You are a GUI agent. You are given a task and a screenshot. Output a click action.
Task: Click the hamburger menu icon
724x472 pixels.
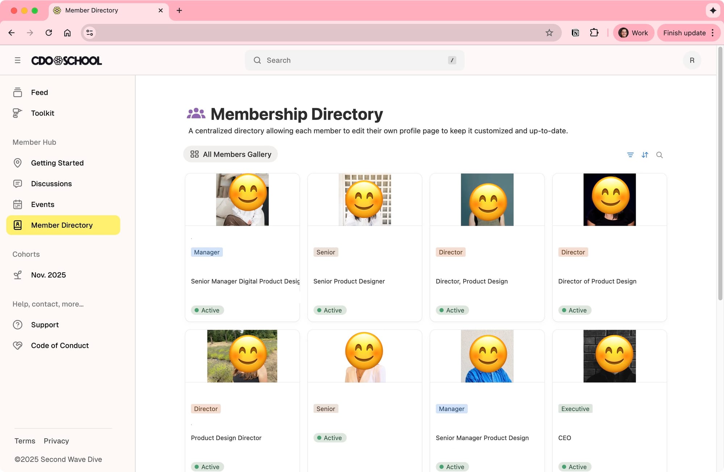17,60
